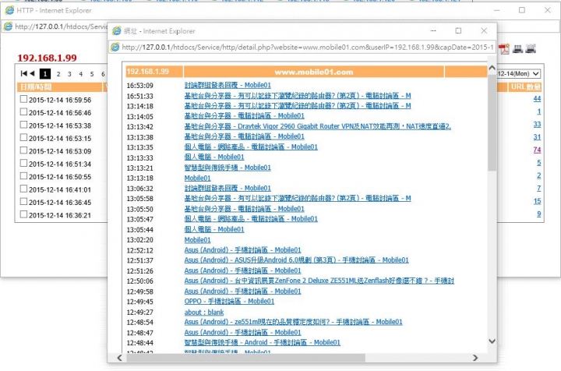The width and height of the screenshot is (561, 371).
Task: Check the 2015-12-14 16:36:45 row checkbox
Action: (23, 201)
